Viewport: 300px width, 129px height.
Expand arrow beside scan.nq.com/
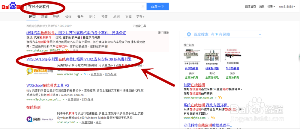point(77,122)
